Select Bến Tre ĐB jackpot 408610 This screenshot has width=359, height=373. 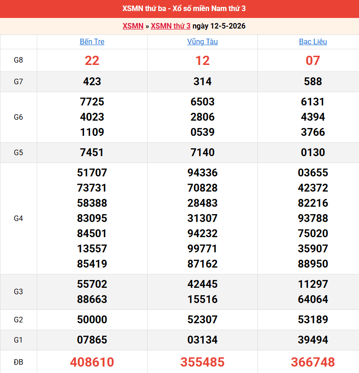[x=92, y=362]
